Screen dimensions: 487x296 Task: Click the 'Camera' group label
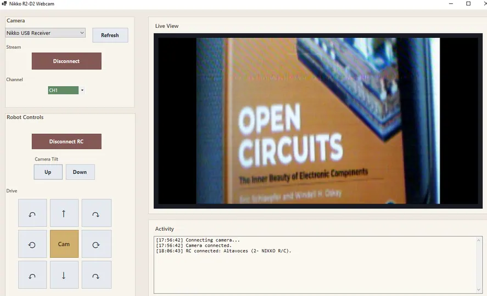click(15, 20)
